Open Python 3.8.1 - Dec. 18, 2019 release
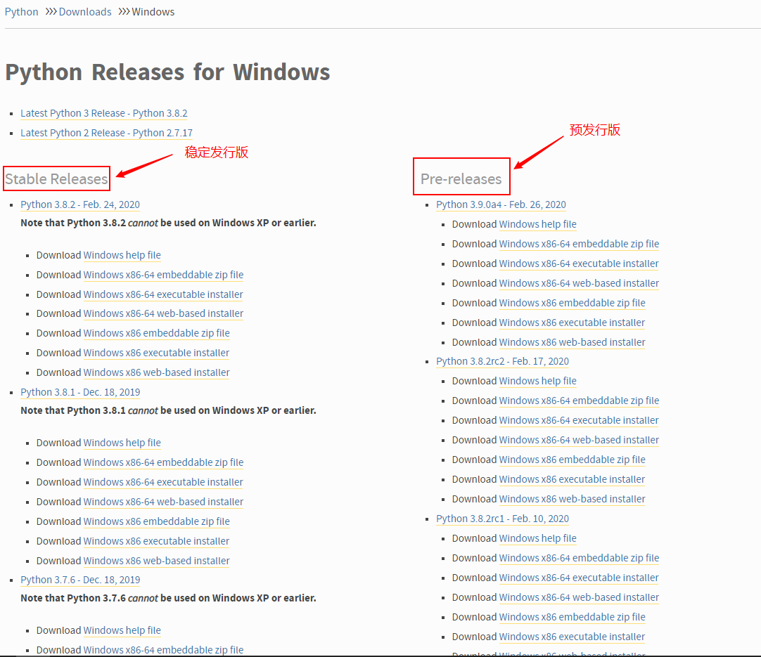 coord(80,392)
